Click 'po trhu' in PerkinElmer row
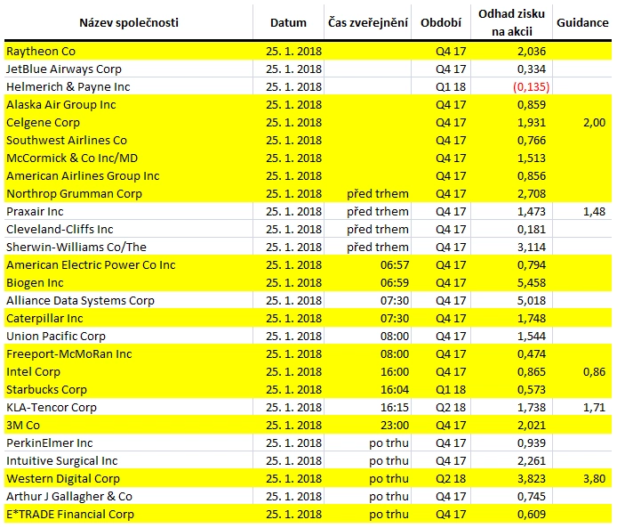 389,443
